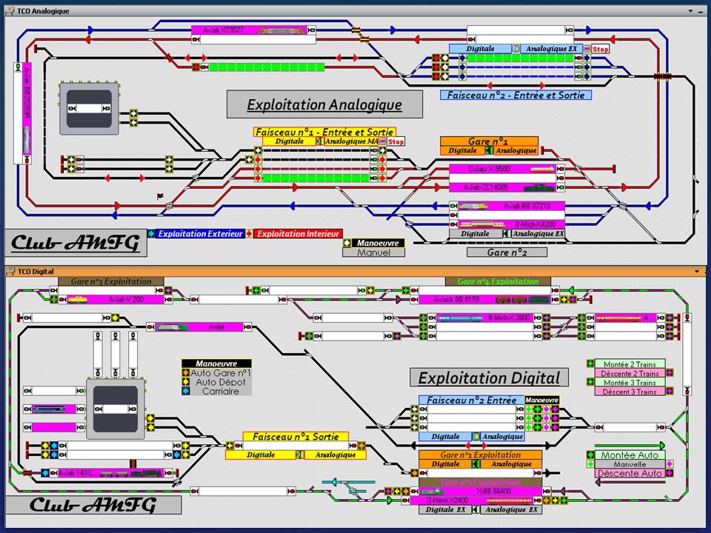
Task: Activate the TCO Digital title bar
Action: click(x=355, y=272)
